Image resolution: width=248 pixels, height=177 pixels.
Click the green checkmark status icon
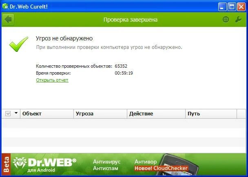coord(19,44)
